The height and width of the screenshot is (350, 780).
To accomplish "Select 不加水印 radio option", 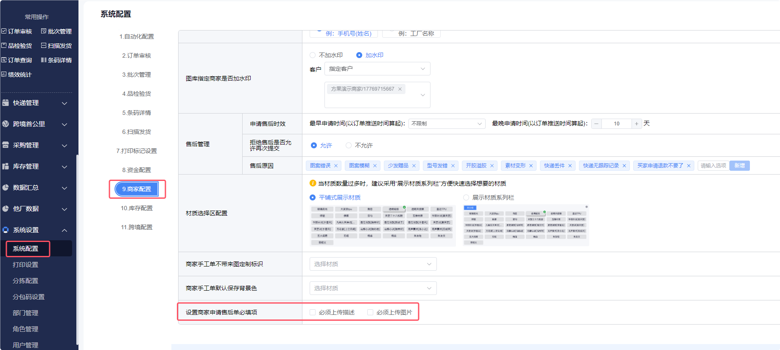I will click(x=313, y=55).
